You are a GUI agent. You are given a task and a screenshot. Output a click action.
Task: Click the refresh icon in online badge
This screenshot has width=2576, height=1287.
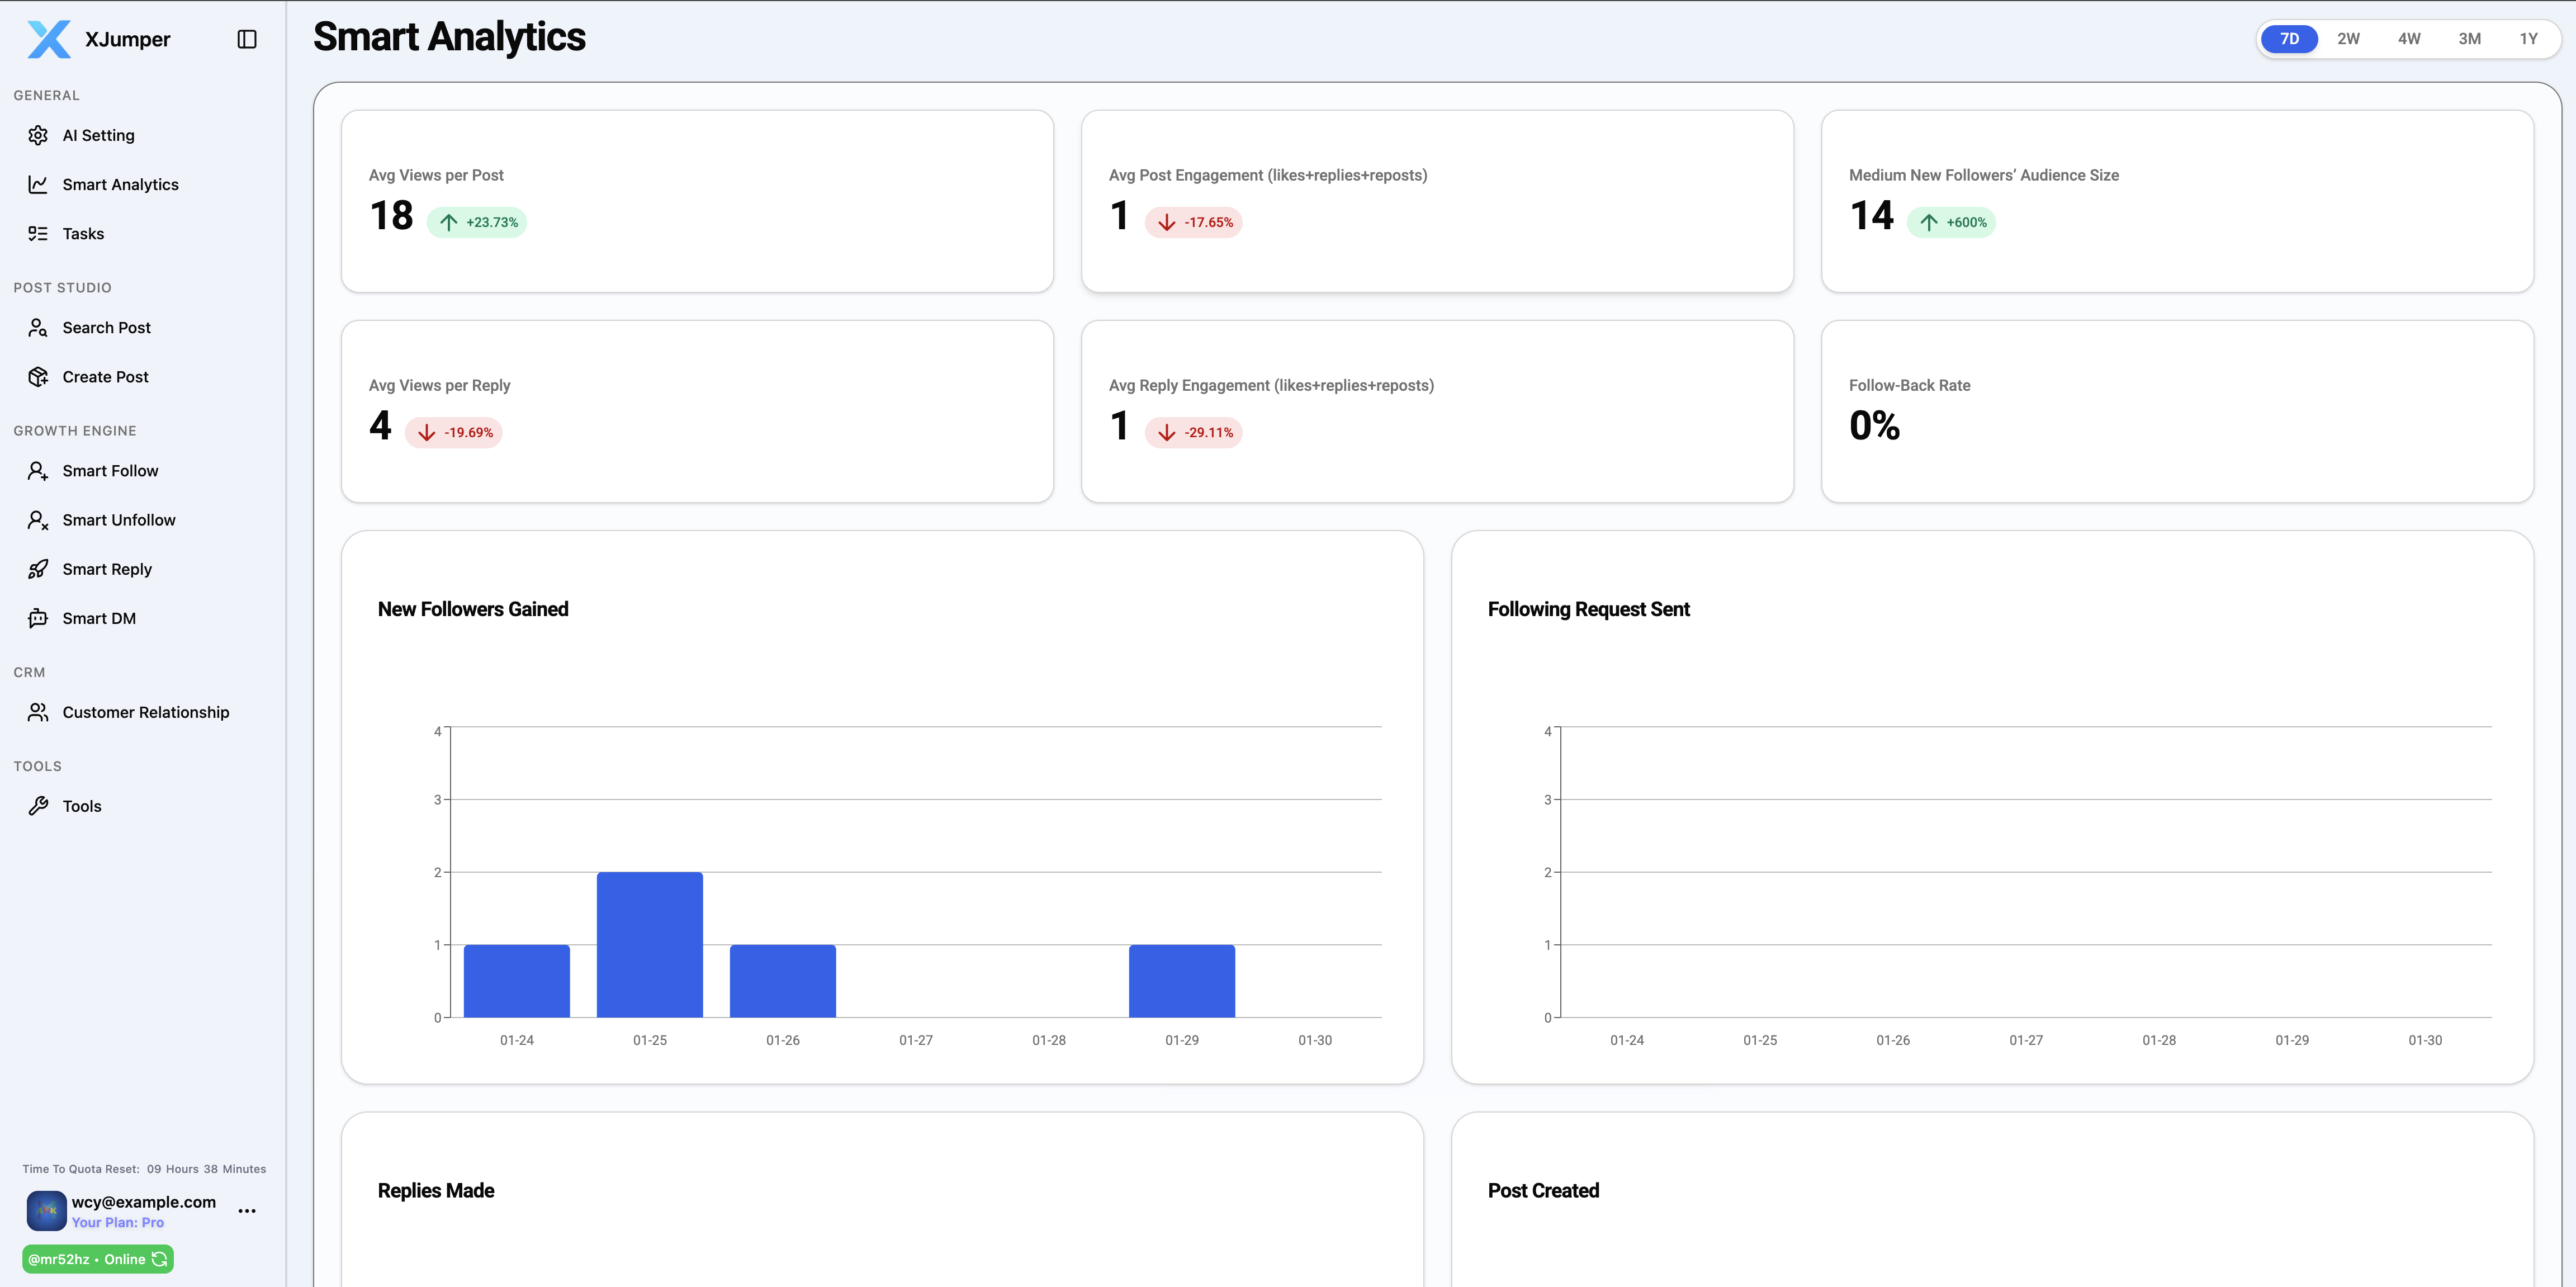coord(160,1259)
